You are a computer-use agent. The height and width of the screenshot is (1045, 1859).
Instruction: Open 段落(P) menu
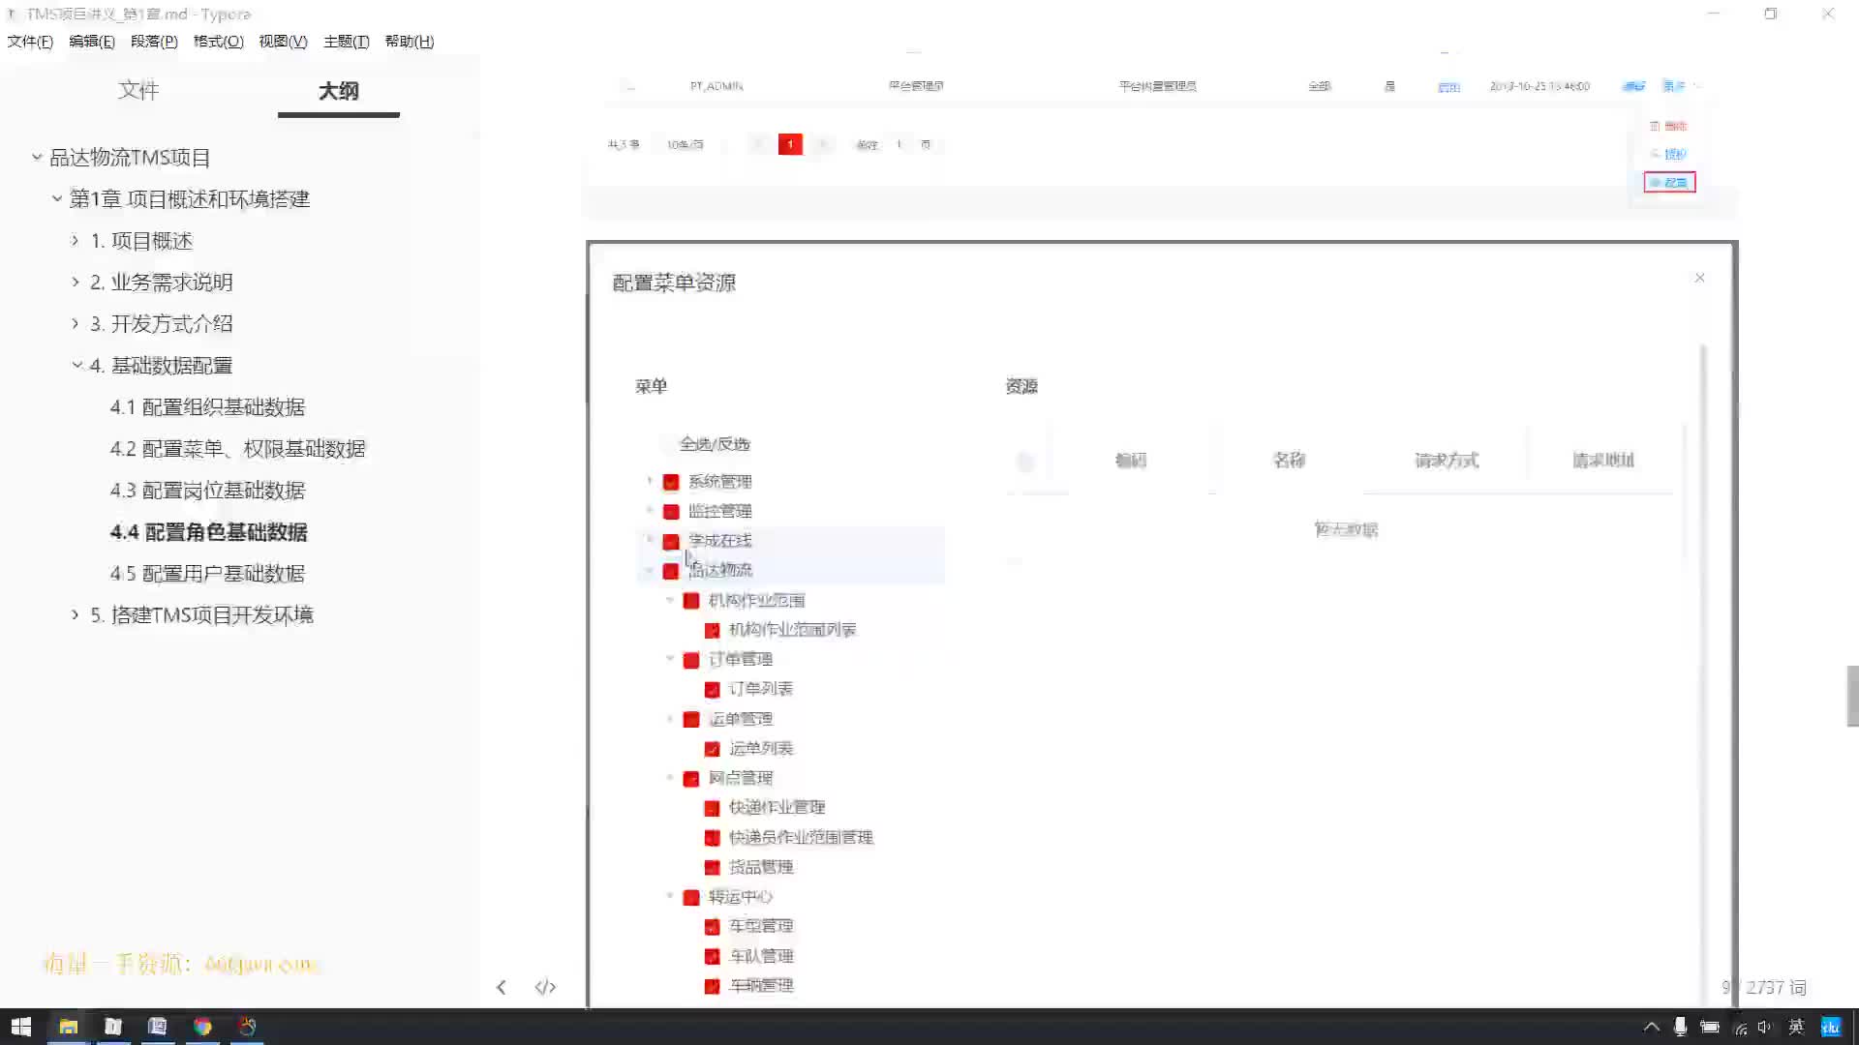coord(154,42)
